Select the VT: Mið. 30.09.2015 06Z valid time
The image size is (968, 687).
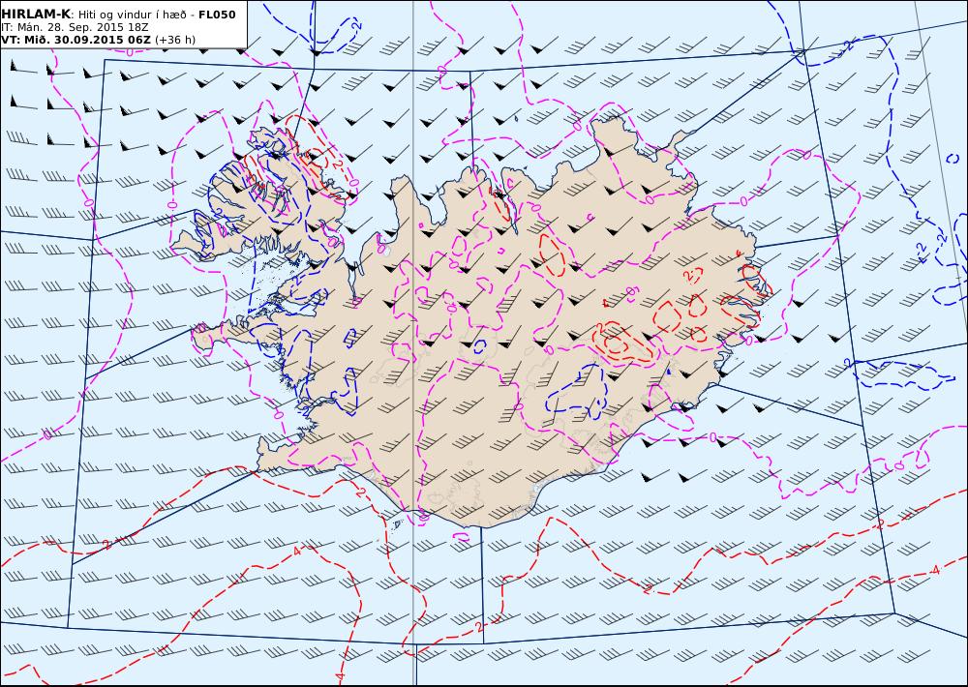(x=76, y=40)
